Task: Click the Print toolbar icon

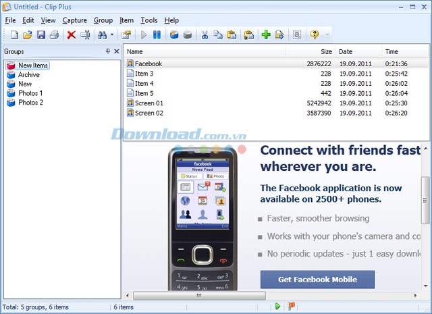Action: point(54,34)
